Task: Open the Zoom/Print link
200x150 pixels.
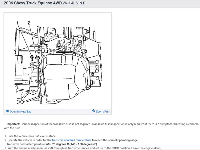Action: click(103, 111)
